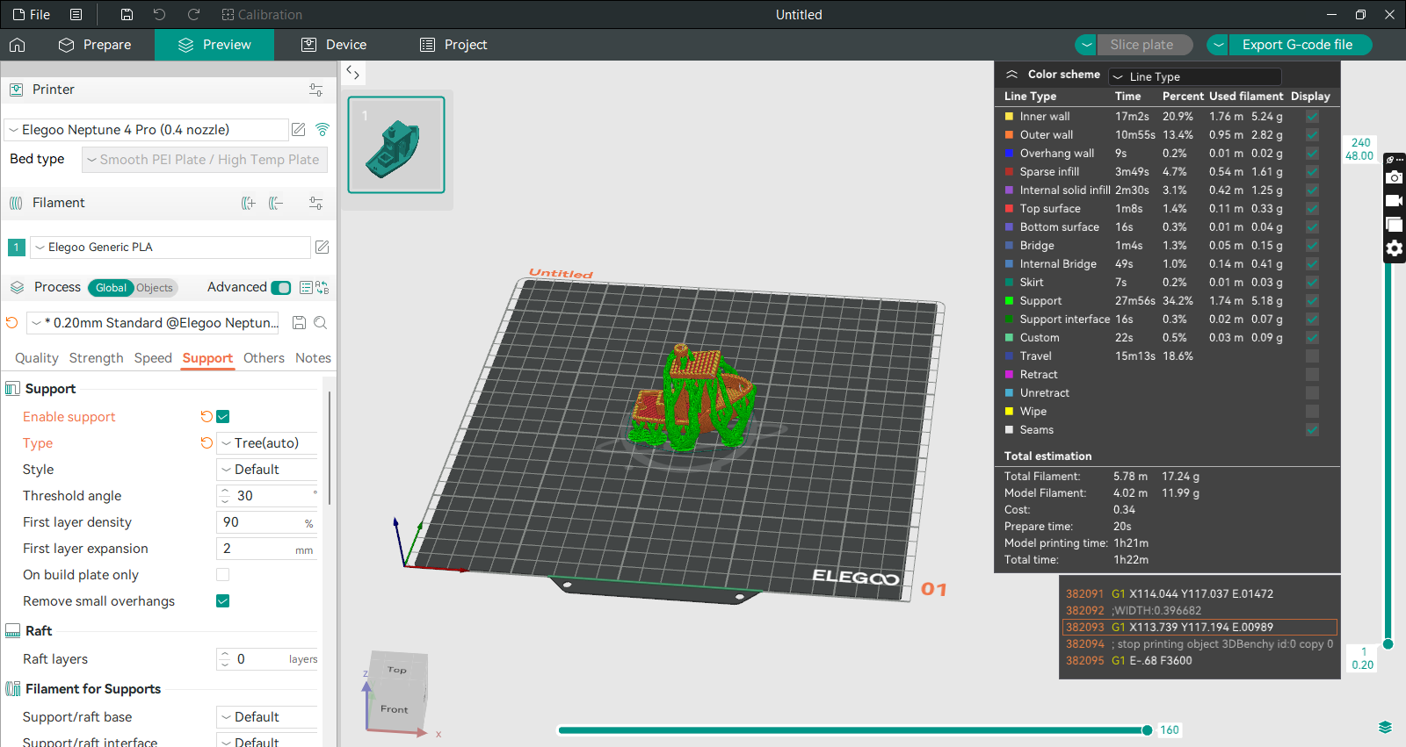Click the home icon
Image resolution: width=1406 pixels, height=747 pixels.
[x=18, y=45]
